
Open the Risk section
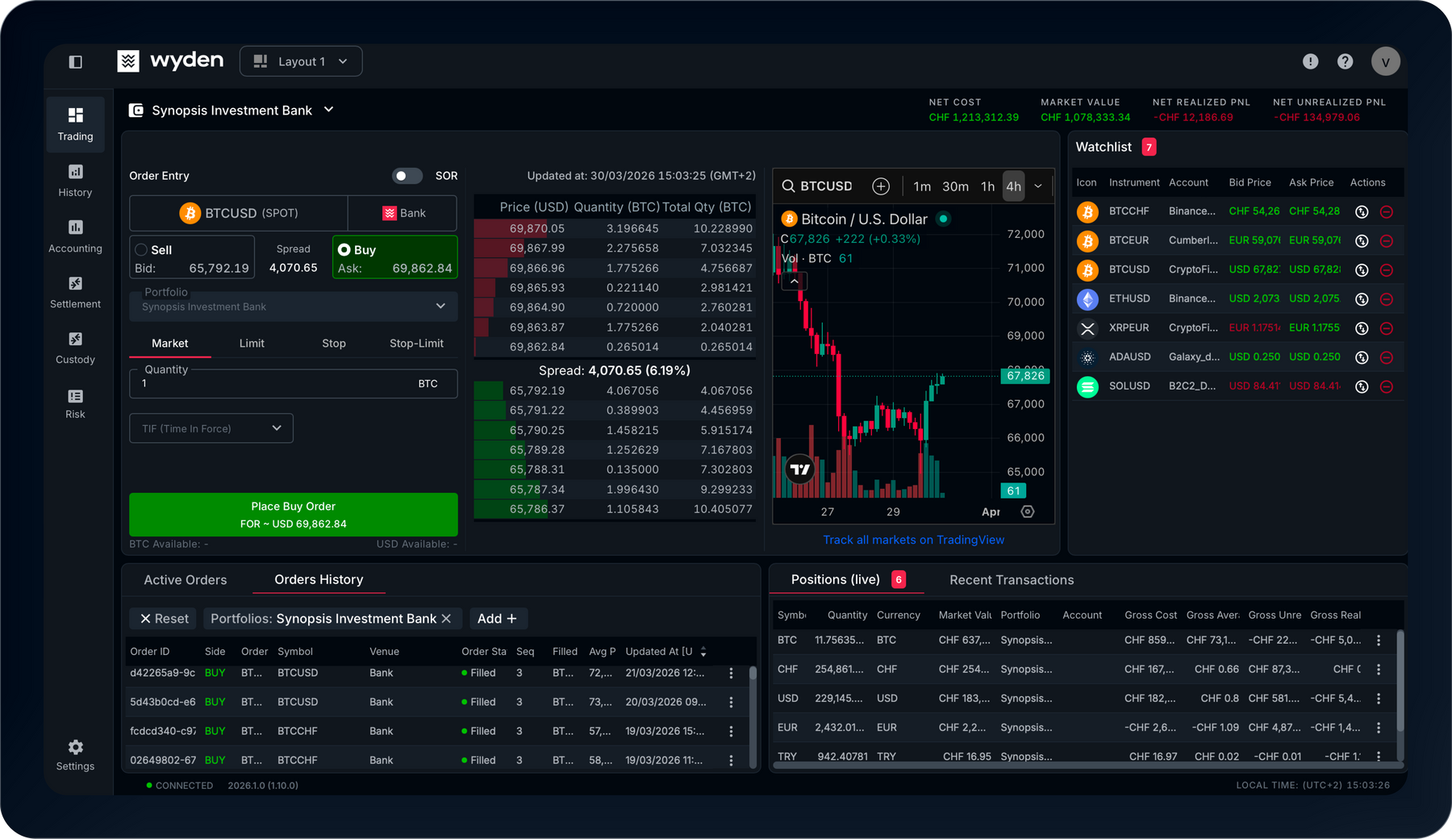pyautogui.click(x=75, y=403)
